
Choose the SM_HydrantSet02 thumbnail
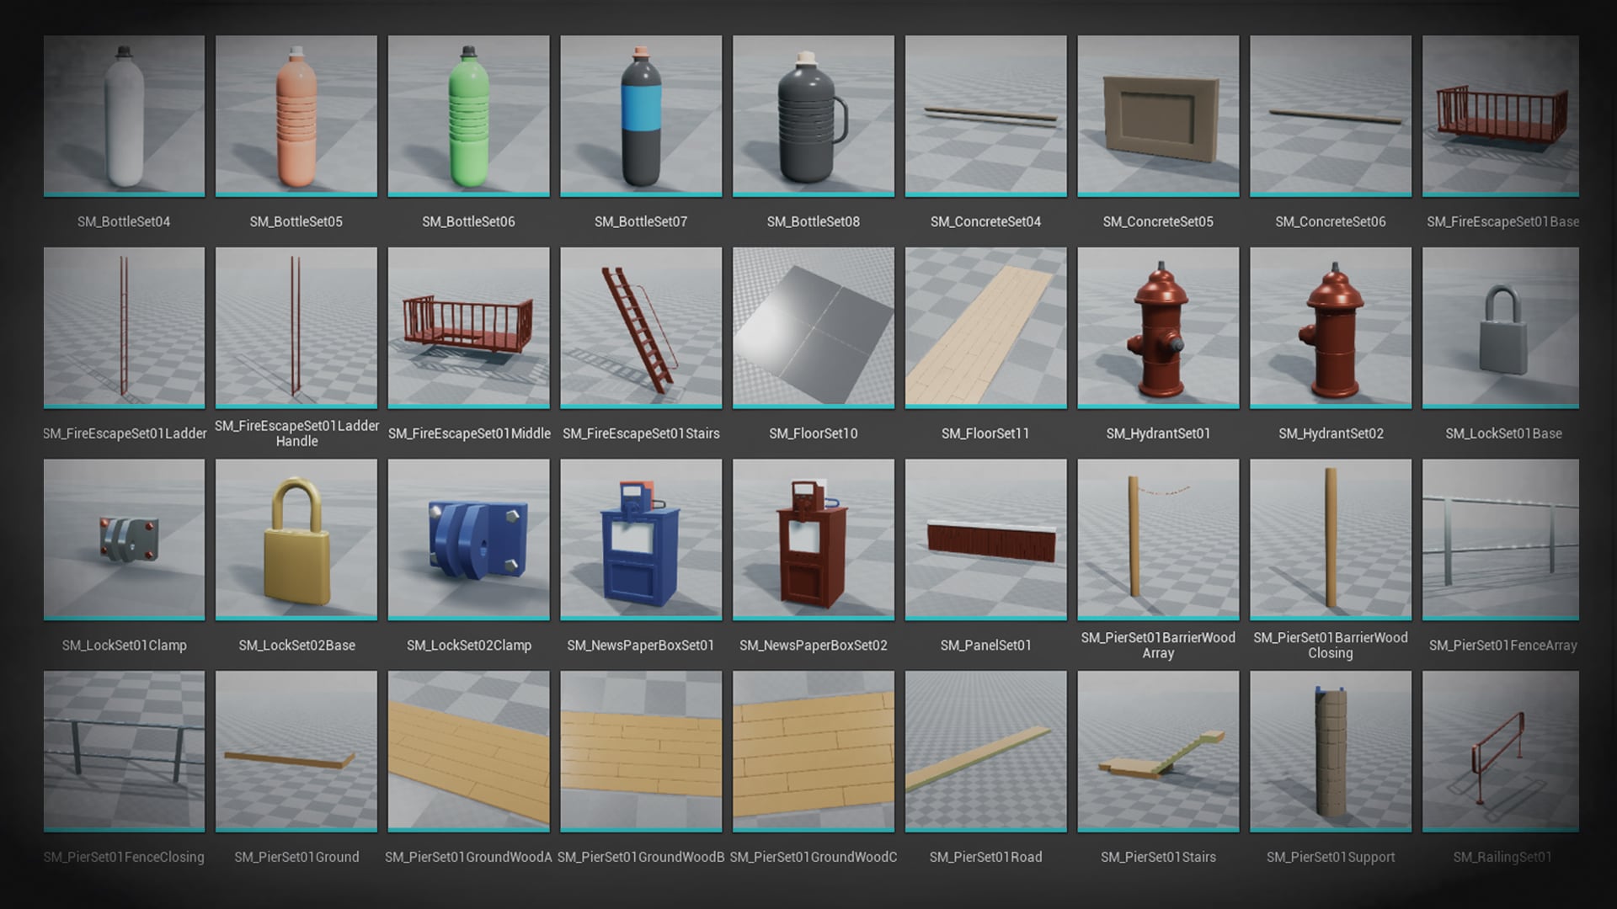[1331, 328]
